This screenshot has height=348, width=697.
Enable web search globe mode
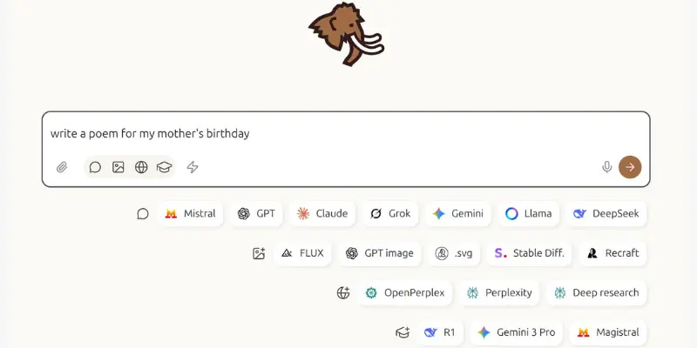(141, 167)
